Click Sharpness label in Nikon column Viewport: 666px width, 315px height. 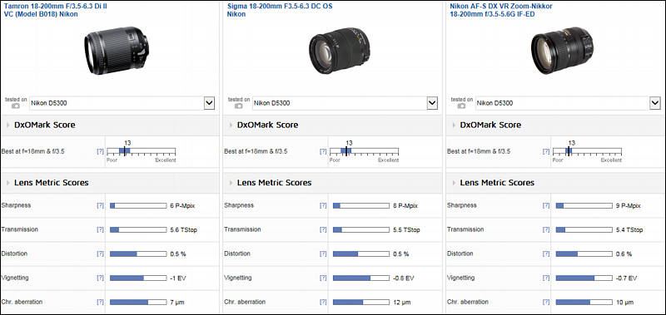coord(462,205)
